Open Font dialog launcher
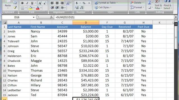Screen dimensions: 179x100 point(46,12)
